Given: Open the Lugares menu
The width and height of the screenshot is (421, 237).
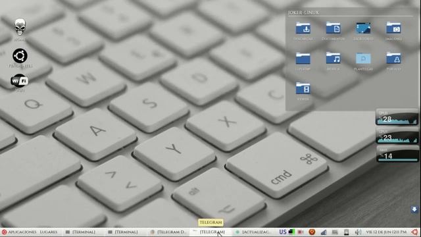Looking at the screenshot, I should point(49,232).
